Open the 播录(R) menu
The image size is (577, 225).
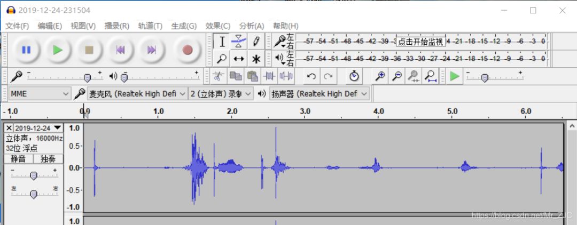coord(117,26)
